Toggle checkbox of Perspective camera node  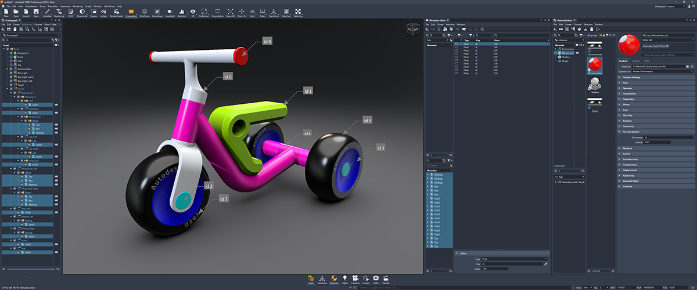(x=11, y=53)
